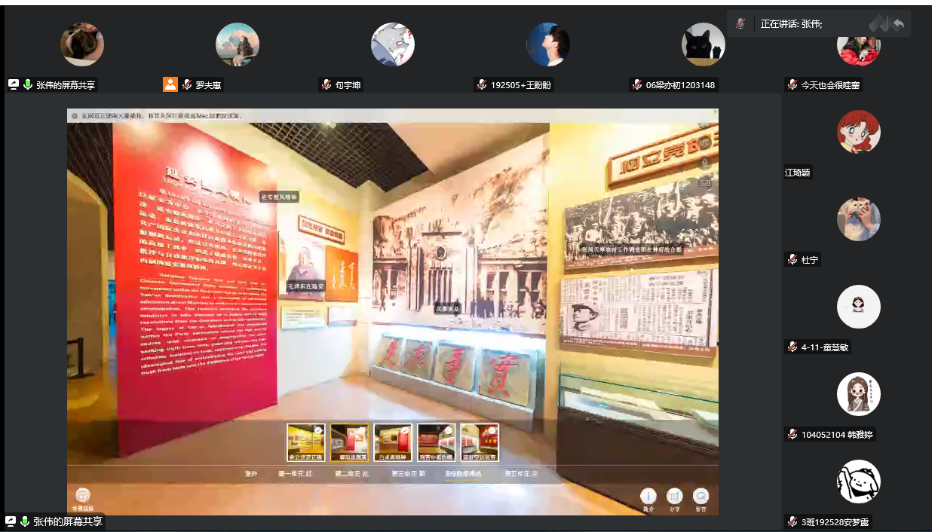Click the muted mic icon in speaking bar

point(740,24)
